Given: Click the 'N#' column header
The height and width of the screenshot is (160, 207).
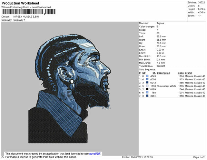Looking at the screenshot, I should [x=144, y=73].
